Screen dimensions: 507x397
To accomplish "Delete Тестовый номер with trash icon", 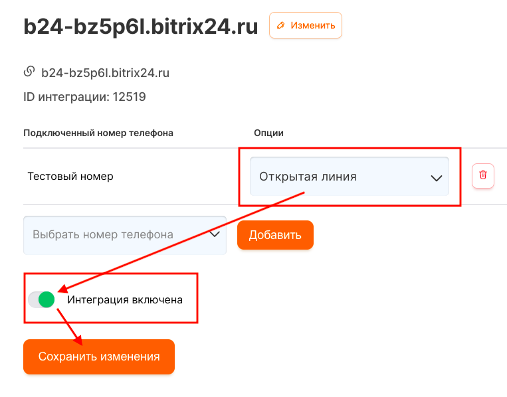I will (483, 175).
